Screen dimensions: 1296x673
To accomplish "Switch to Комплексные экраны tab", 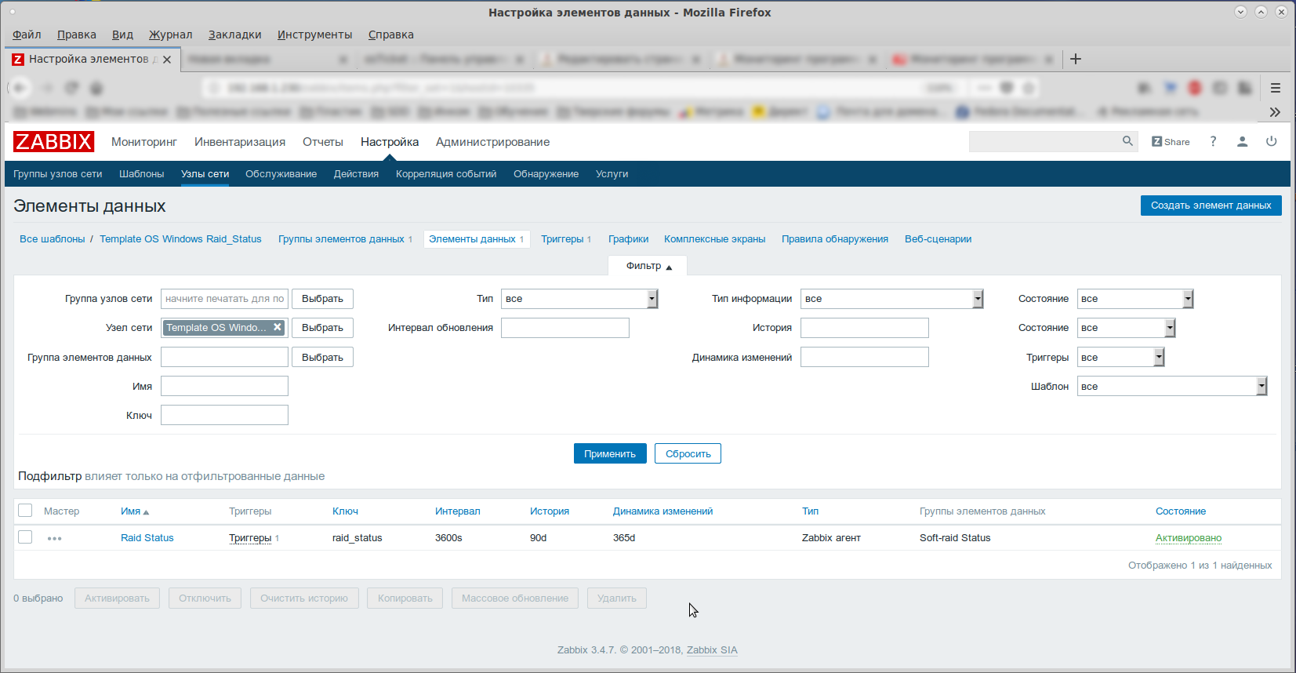I will pyautogui.click(x=714, y=239).
